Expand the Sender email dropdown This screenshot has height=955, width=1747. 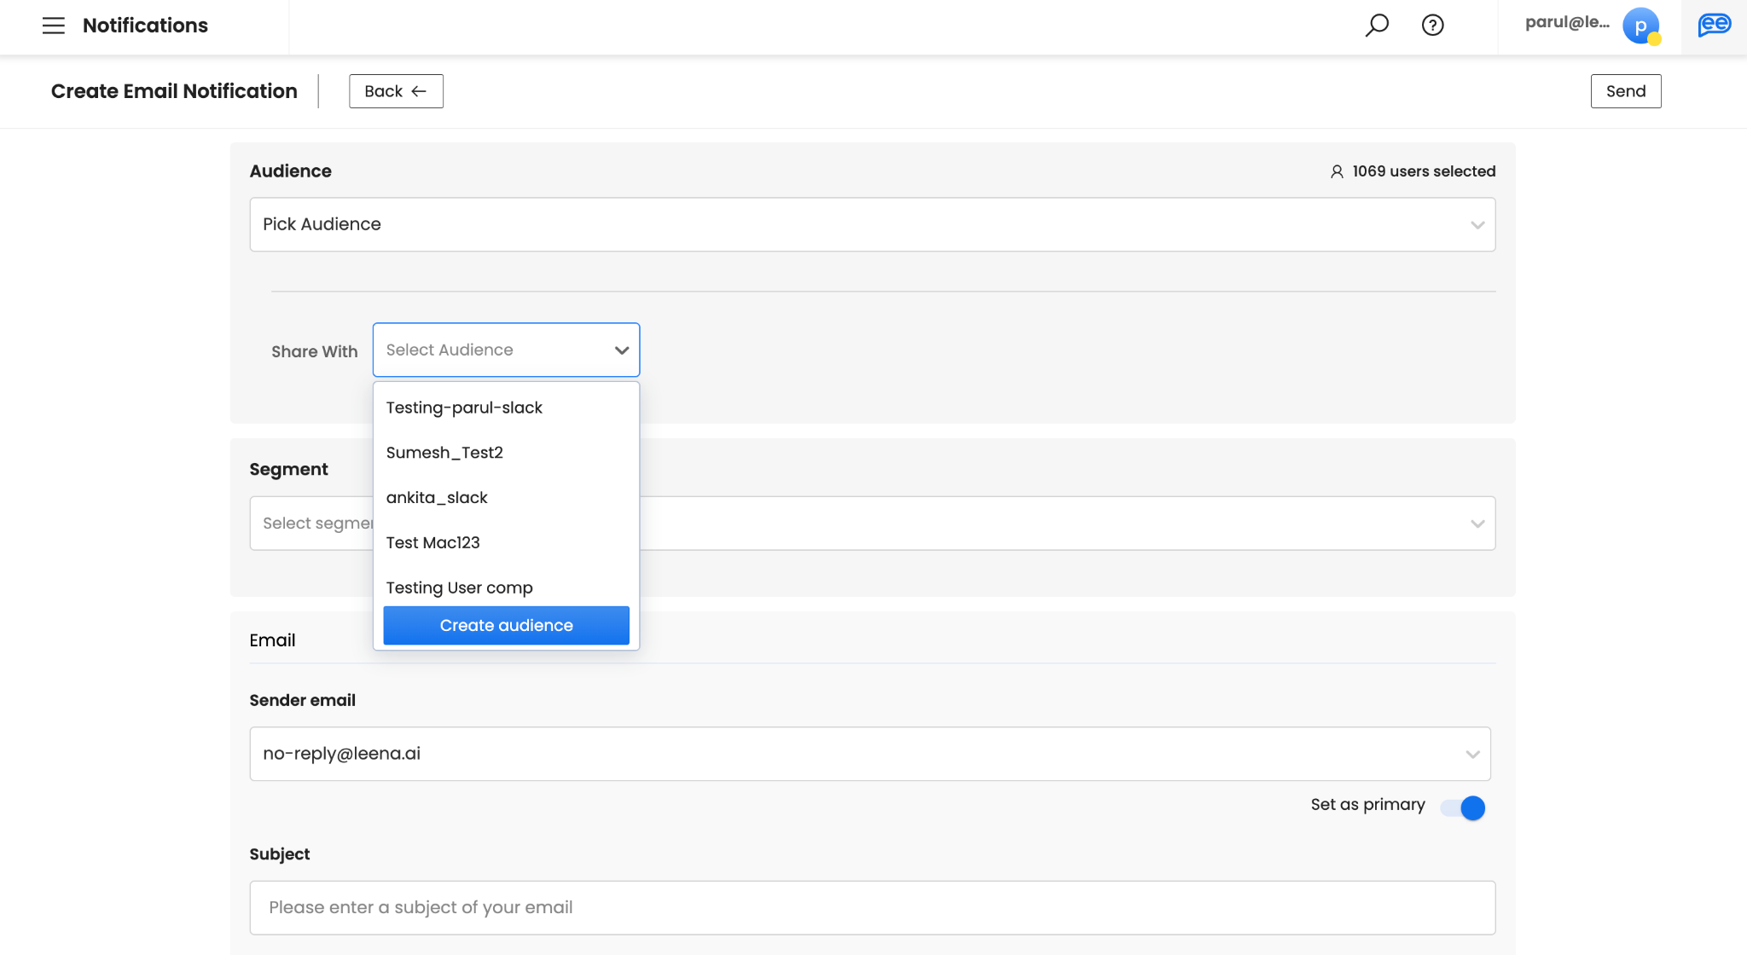870,754
